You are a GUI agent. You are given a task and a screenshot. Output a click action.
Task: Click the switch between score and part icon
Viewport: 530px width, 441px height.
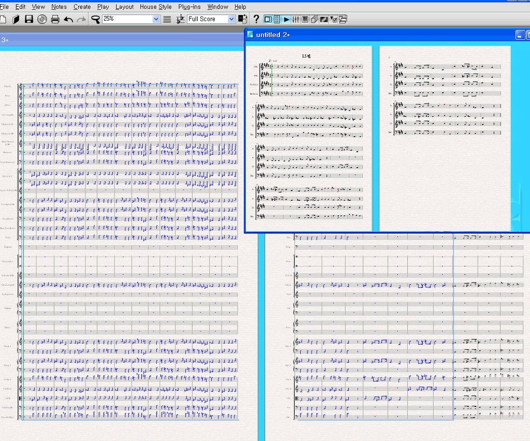242,19
